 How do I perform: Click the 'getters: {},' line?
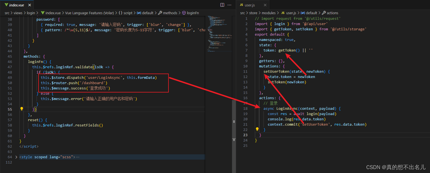[x=272, y=61]
